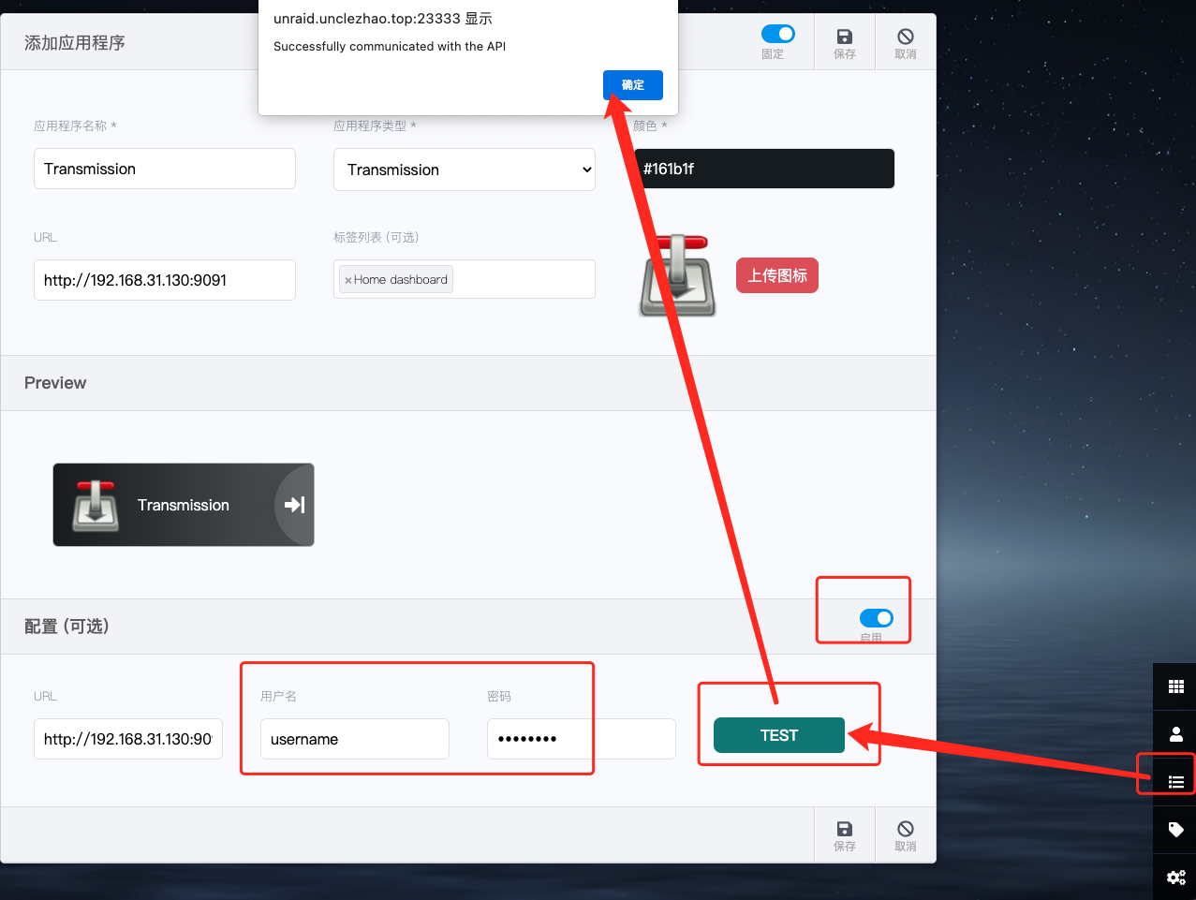Viewport: 1196px width, 900px height.
Task: Click the TEST button
Action: click(779, 735)
